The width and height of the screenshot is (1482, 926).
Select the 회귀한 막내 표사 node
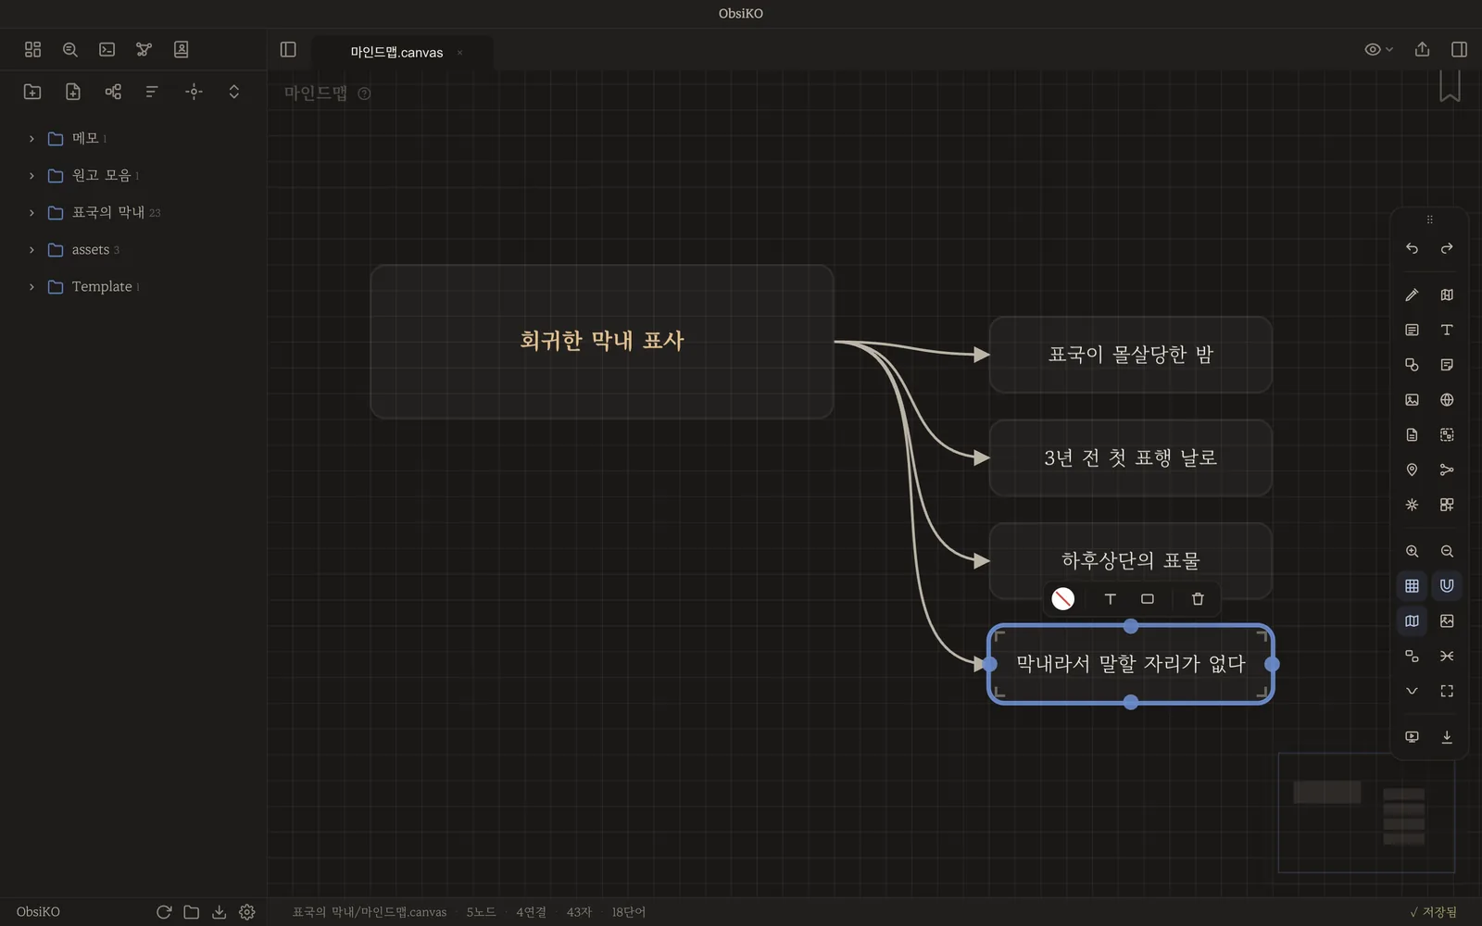[x=602, y=342]
